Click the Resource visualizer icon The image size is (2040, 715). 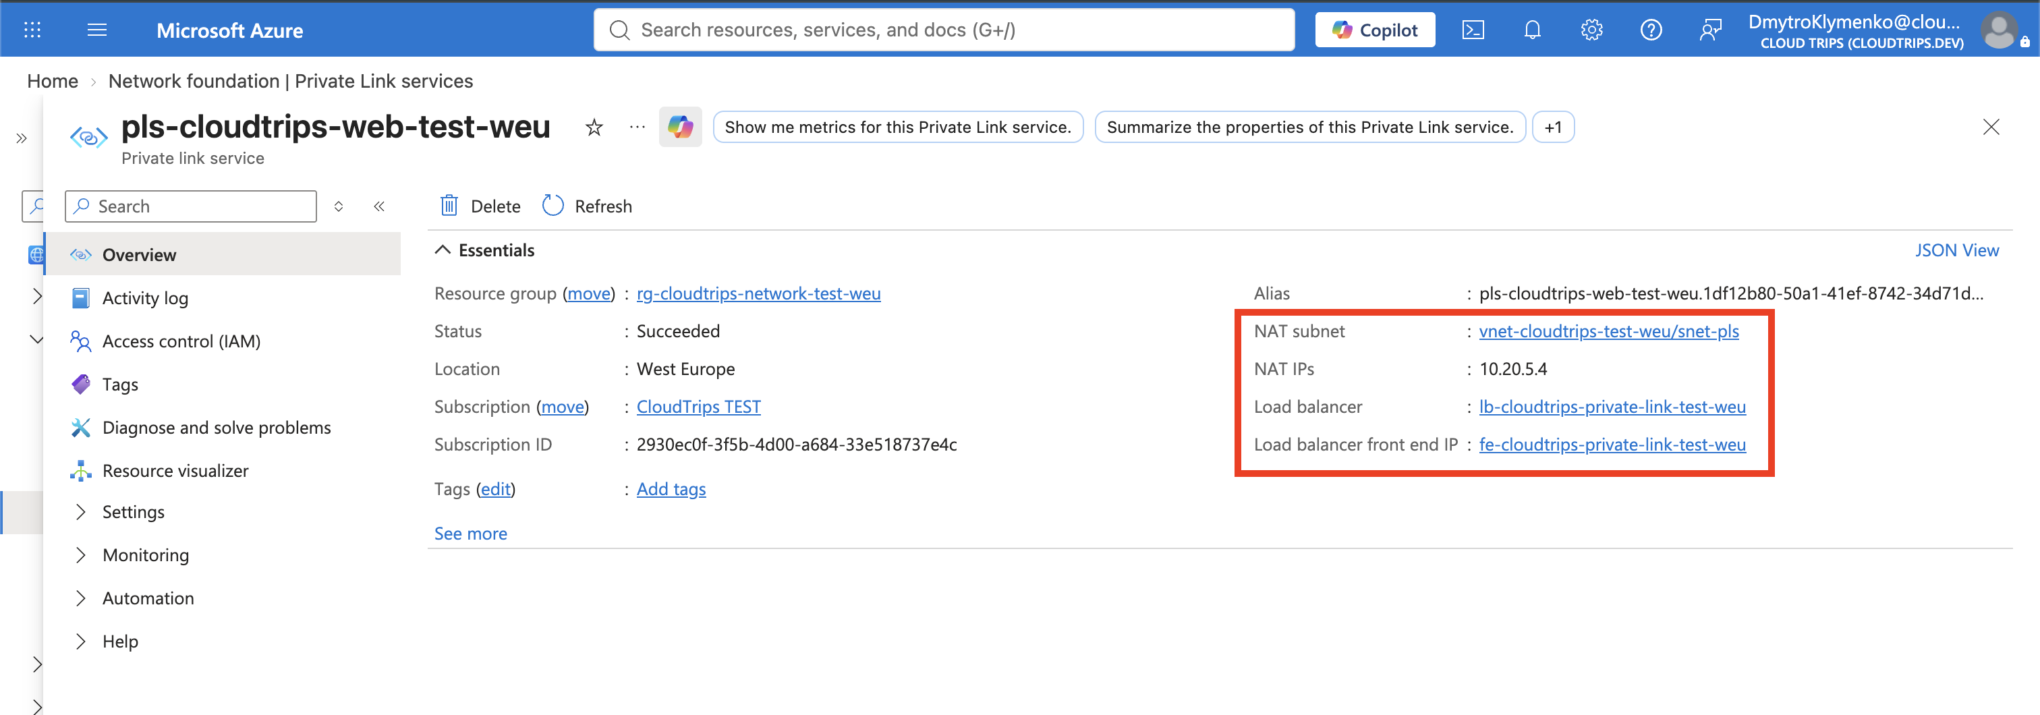click(81, 470)
